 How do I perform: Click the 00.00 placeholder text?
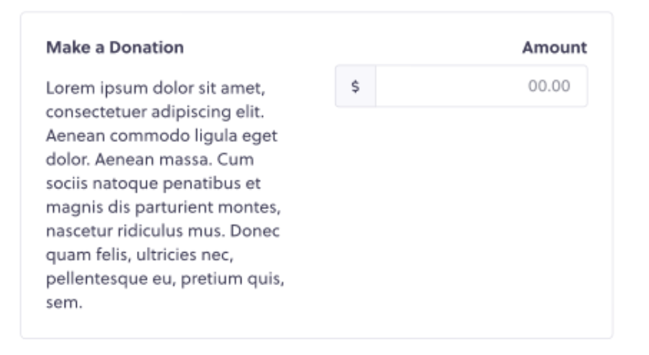coord(549,86)
